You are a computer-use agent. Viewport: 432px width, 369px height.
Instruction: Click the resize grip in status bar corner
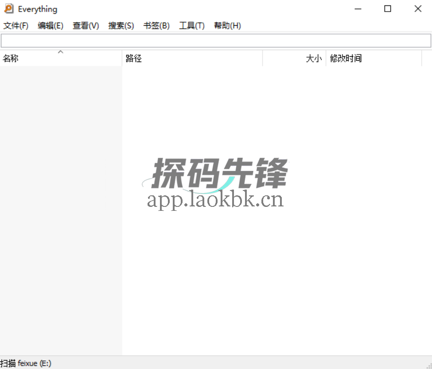click(429, 366)
